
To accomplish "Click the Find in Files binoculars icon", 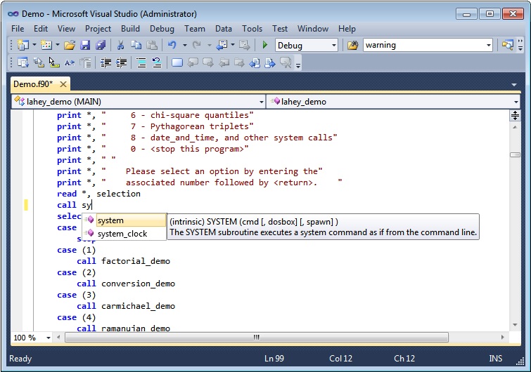I will (x=352, y=45).
